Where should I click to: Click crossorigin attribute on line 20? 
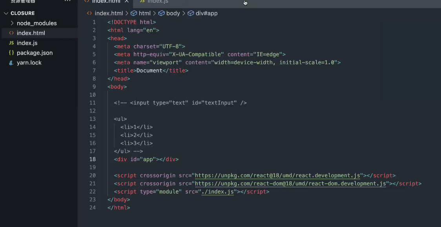(157, 176)
